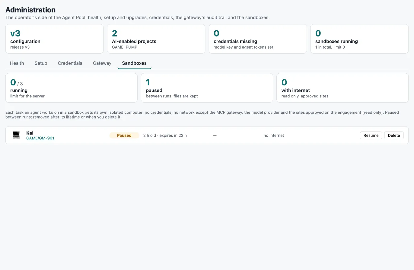The image size is (414, 270).
Task: Click the 1 paused card
Action: pyautogui.click(x=207, y=88)
